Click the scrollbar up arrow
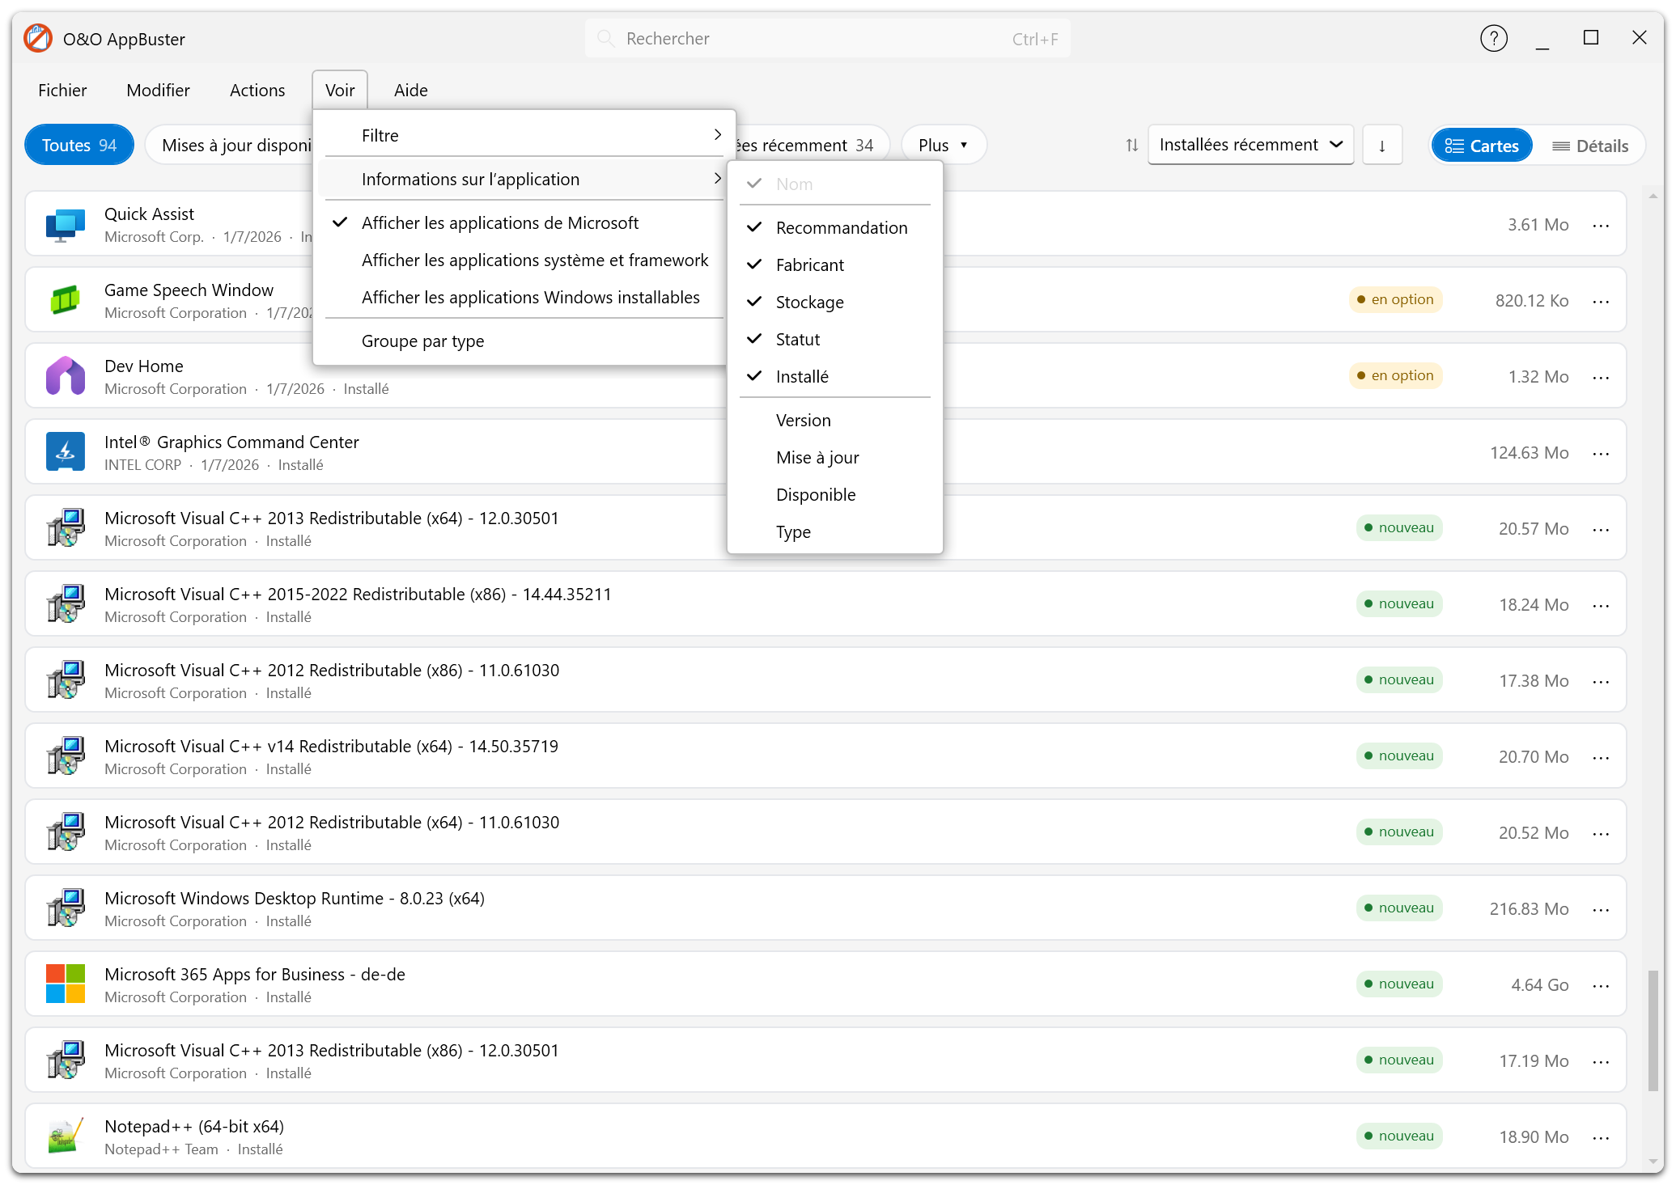 point(1653,196)
